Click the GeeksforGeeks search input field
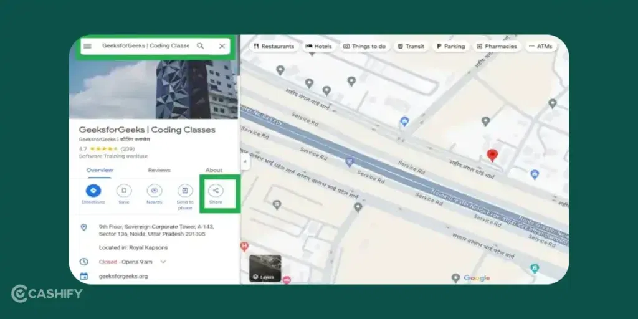 pos(145,46)
